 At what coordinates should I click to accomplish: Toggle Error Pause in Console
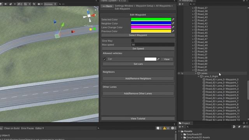click(27, 128)
